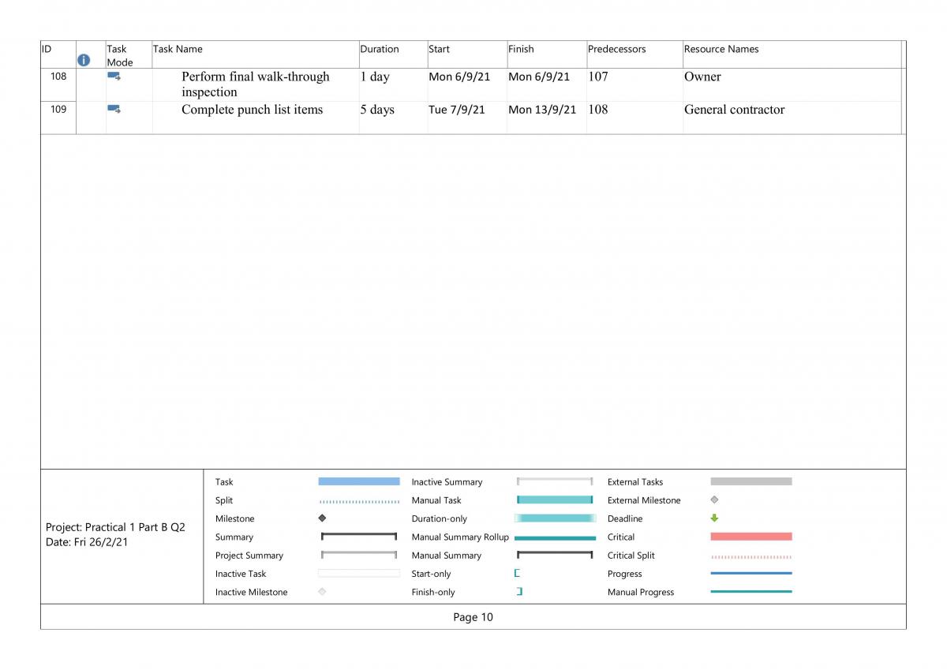This screenshot has height=670, width=947.
Task: Click the Inactive Task bar symbol
Action: pyautogui.click(x=359, y=574)
